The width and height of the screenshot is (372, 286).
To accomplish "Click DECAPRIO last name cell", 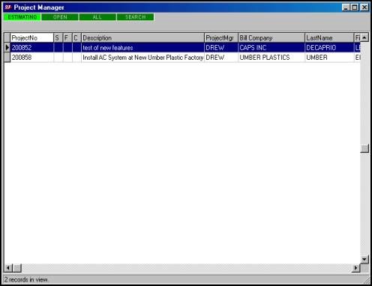I will 329,48.
